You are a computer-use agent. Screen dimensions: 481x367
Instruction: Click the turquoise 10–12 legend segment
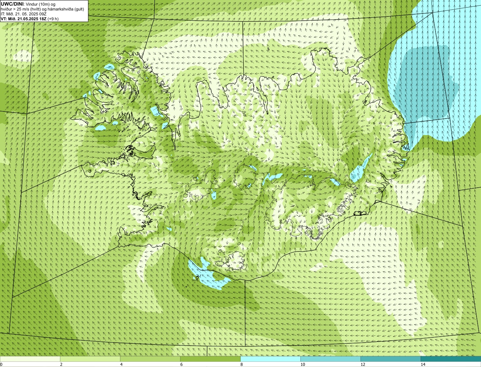(x=331, y=359)
